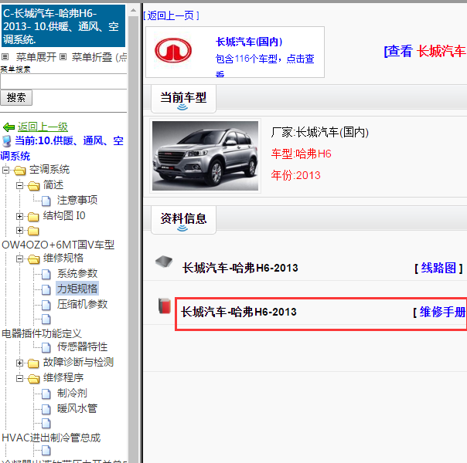The image size is (467, 463).
Task: Click the 搜索 button
Action: pos(16,98)
